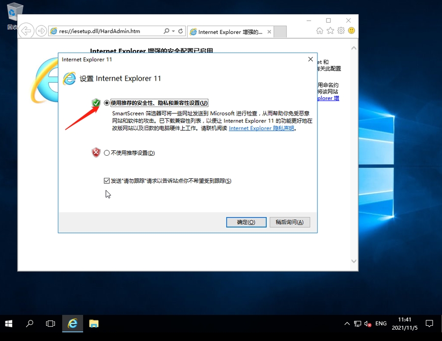
Task: Open the Favorites star icon
Action: (330, 30)
